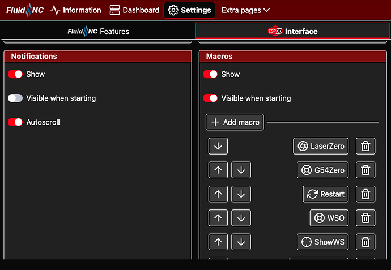Click the Notifications panel header
Viewport: 391px width, 270px height.
tap(97, 56)
